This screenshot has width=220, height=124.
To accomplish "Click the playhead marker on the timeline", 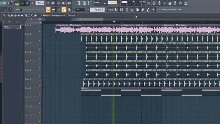I will click(114, 22).
